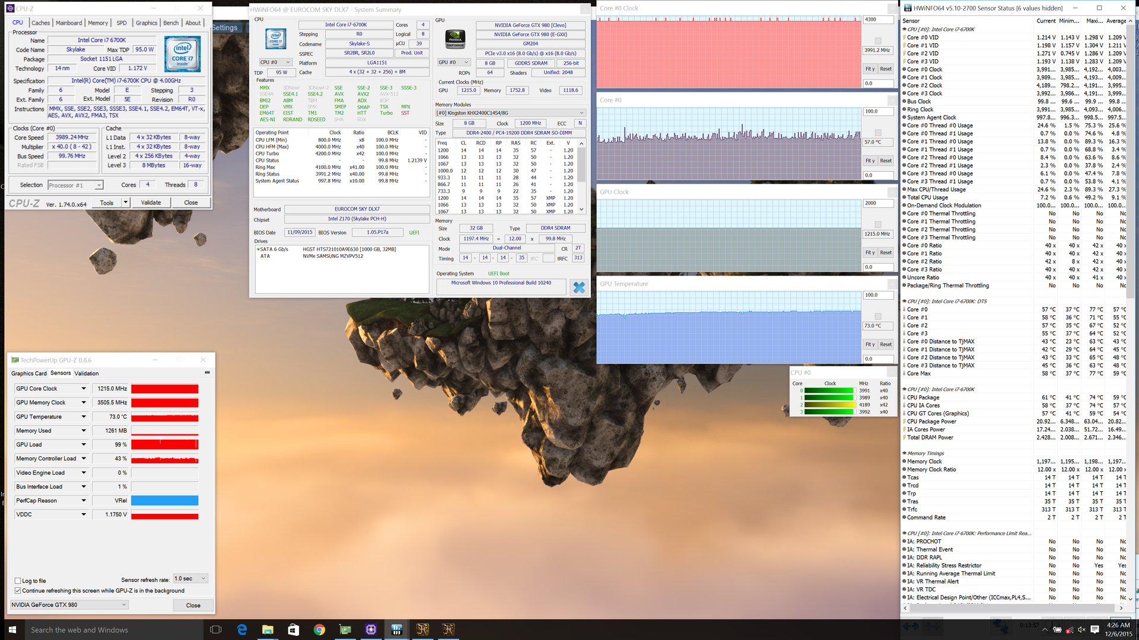The height and width of the screenshot is (640, 1139).
Task: Click the Intel Core i7 logo in CPU-Z
Action: [x=183, y=54]
